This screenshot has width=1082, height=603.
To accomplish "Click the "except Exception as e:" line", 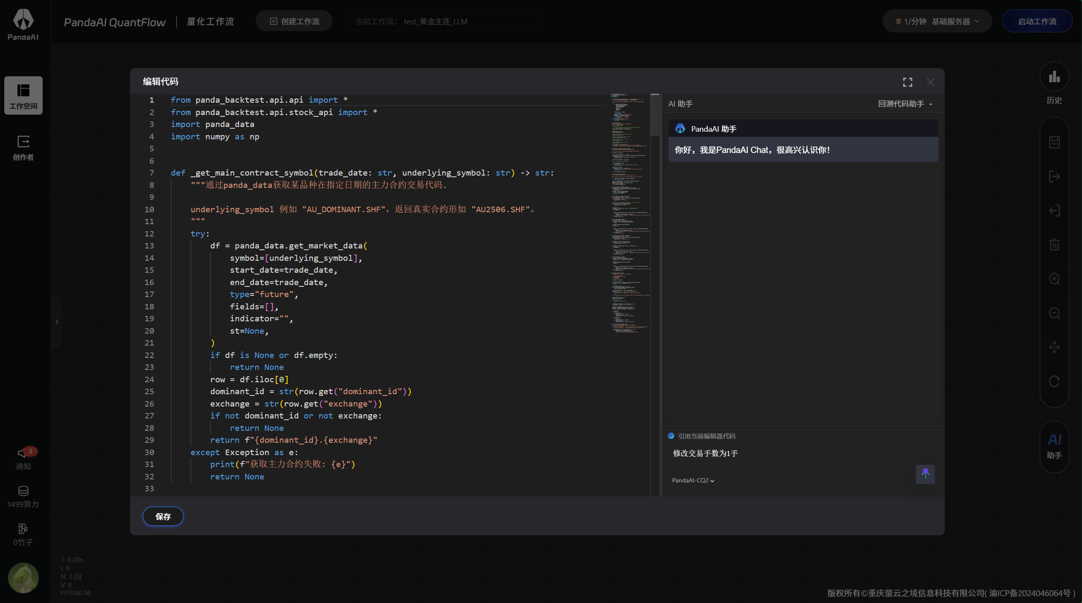I will [x=244, y=453].
